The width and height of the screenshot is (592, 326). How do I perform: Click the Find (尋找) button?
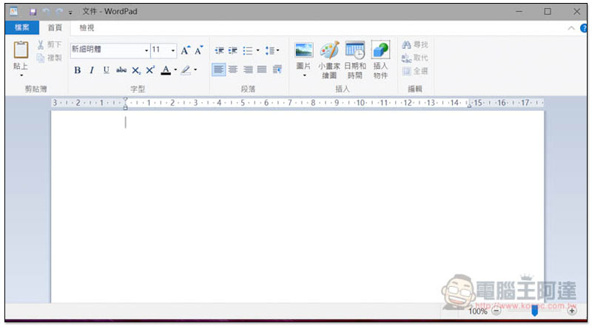(x=415, y=45)
